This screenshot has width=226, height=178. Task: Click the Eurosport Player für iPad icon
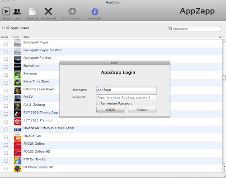coord(18,51)
